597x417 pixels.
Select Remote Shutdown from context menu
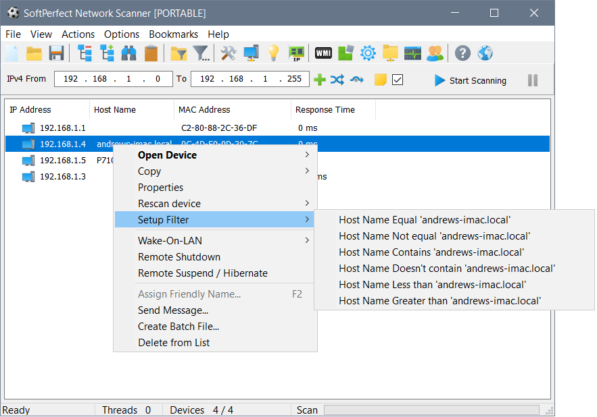tap(216, 257)
